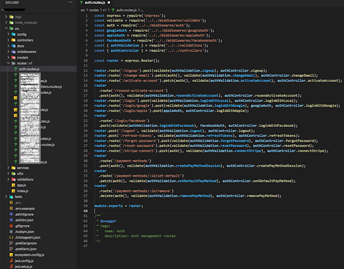Expand the docs folder chevron
The height and width of the screenshot is (269, 344).
coord(8,46)
